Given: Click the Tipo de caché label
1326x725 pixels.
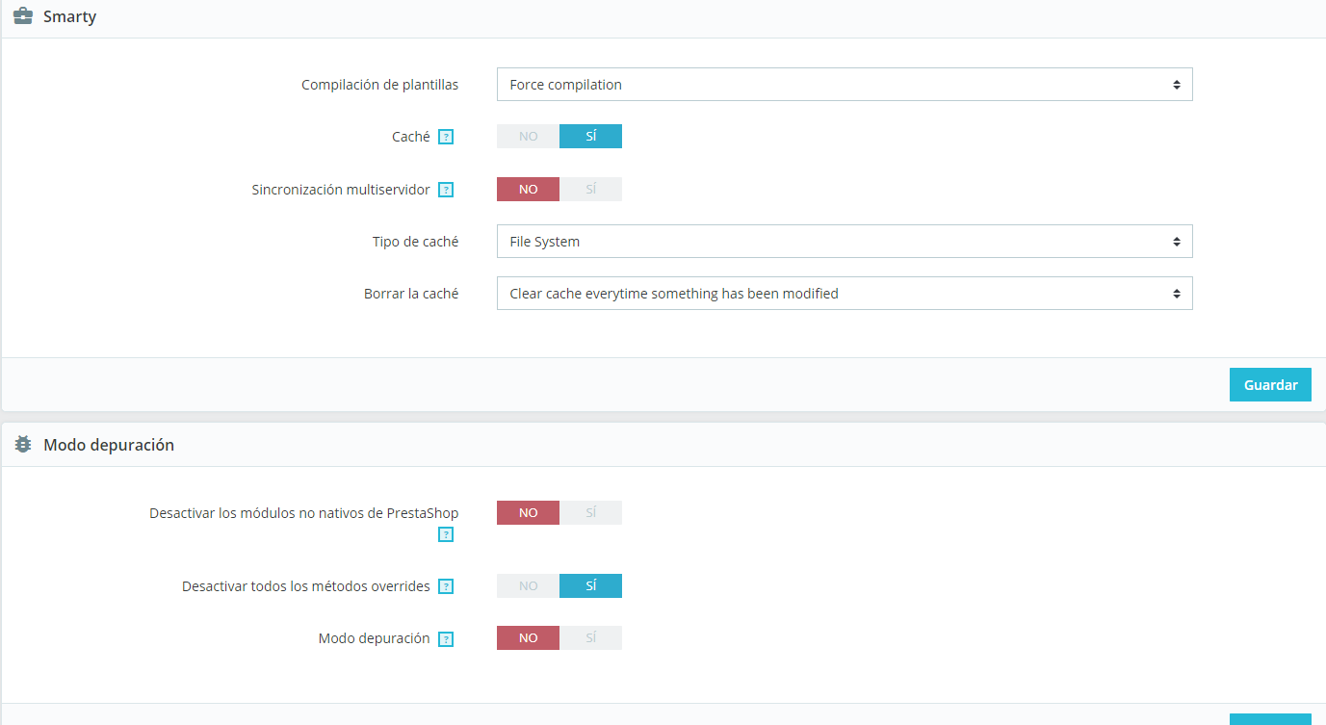Looking at the screenshot, I should point(415,241).
